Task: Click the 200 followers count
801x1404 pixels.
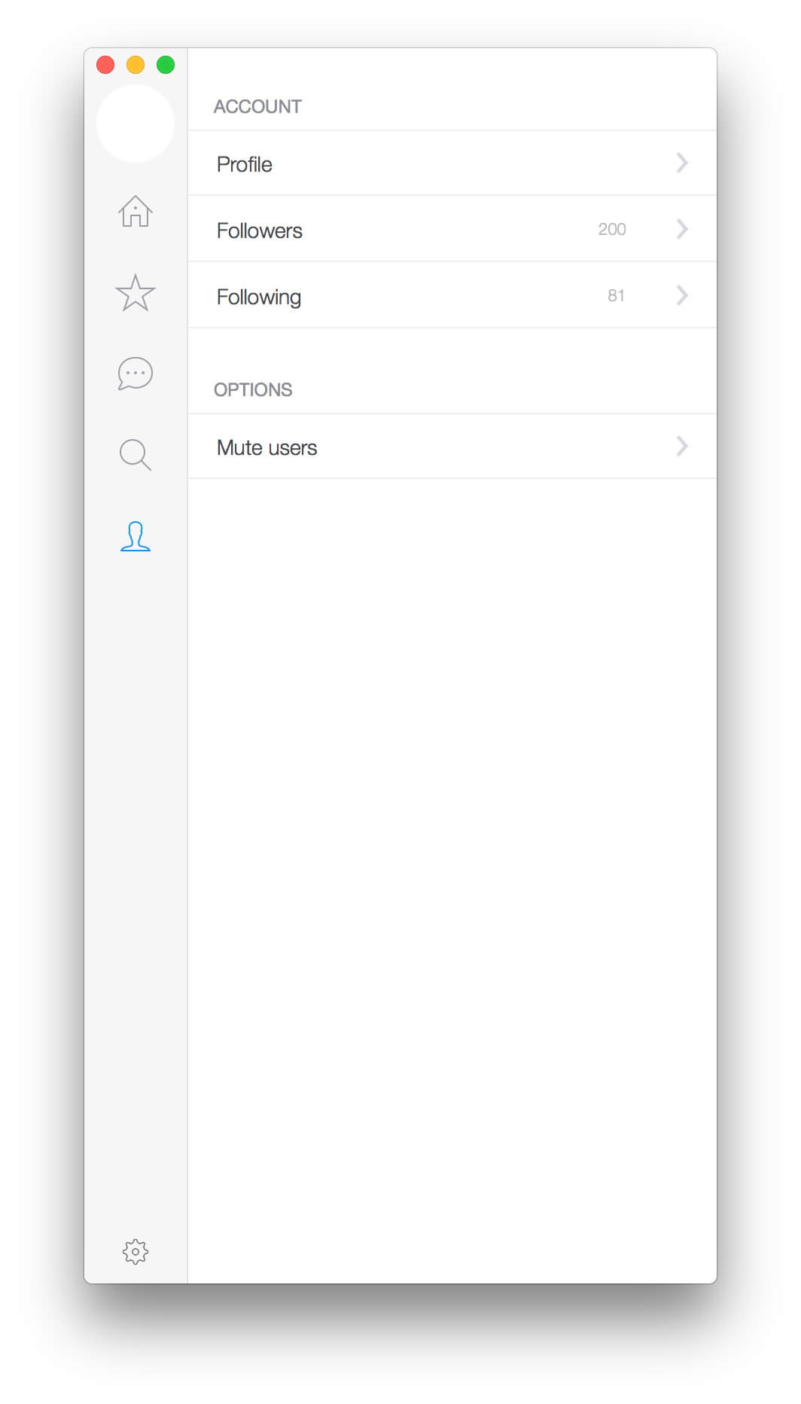Action: 612,229
